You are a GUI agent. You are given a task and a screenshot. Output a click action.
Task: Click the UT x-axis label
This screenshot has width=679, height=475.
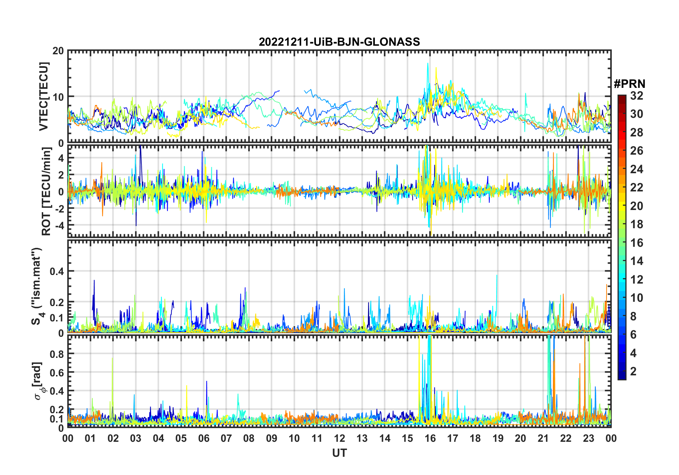[339, 453]
